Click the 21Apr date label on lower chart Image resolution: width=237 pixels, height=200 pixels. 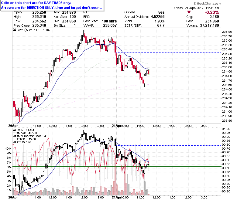pyautogui.click(x=117, y=197)
